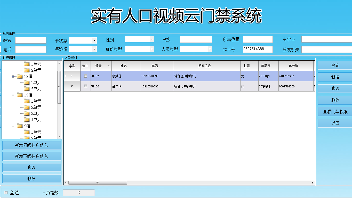Click folder icon of 1单元 under 18幢

click(x=27, y=82)
